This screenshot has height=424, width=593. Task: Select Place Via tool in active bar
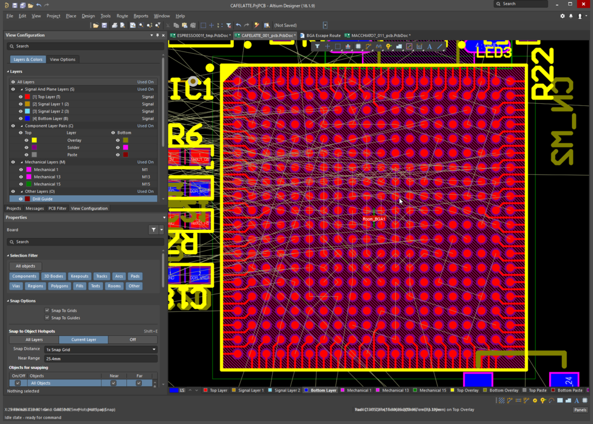[389, 46]
